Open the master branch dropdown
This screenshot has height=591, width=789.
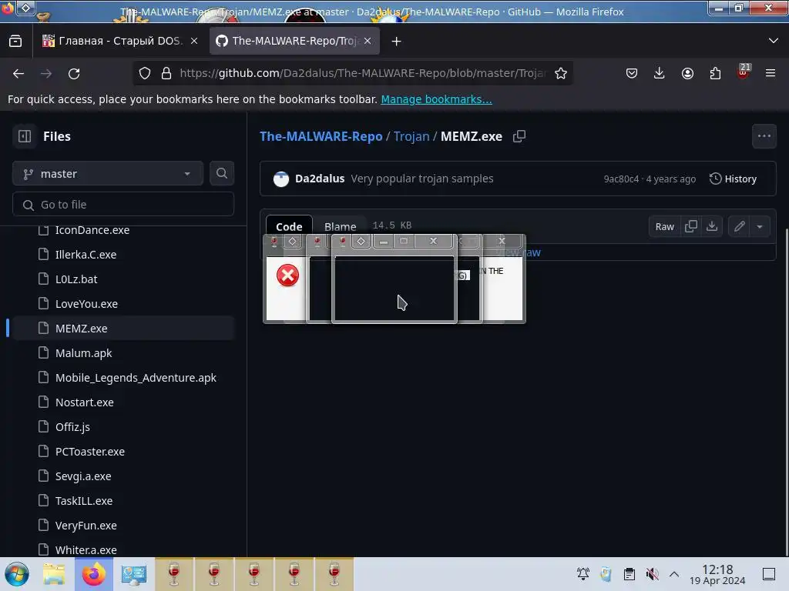[x=108, y=173]
